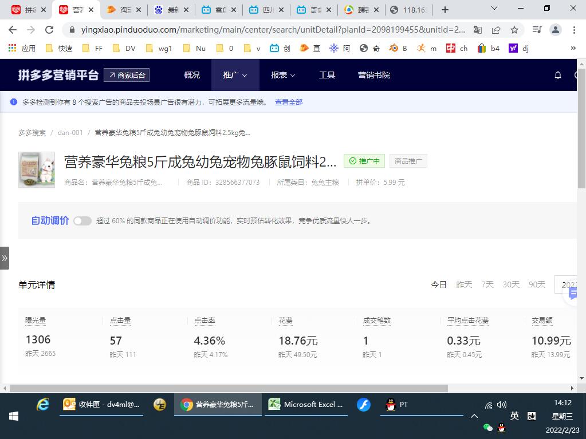Viewport: 586px width, 439px height.
Task: Open the 创 bilibili bookmark
Action: click(280, 48)
